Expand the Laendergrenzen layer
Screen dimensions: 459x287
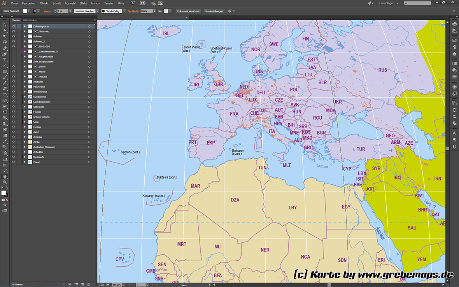tap(25, 101)
